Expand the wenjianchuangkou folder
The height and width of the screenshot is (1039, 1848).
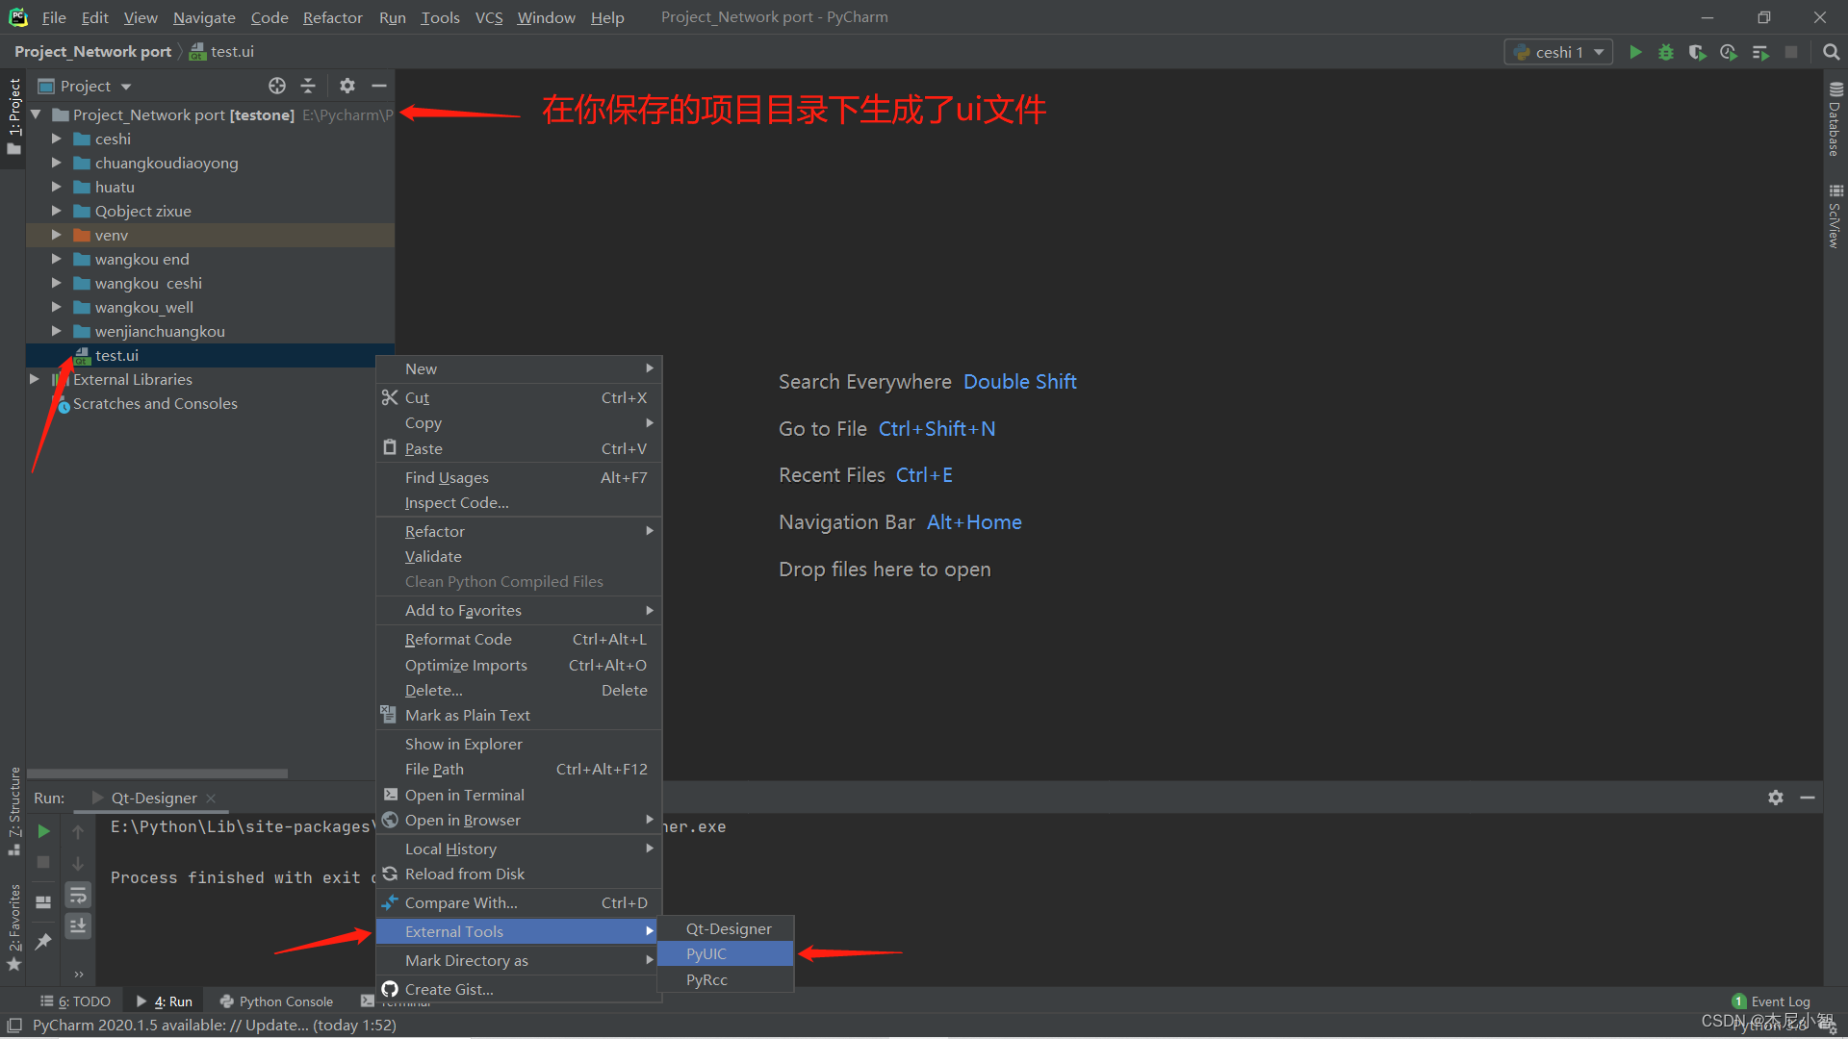point(56,331)
